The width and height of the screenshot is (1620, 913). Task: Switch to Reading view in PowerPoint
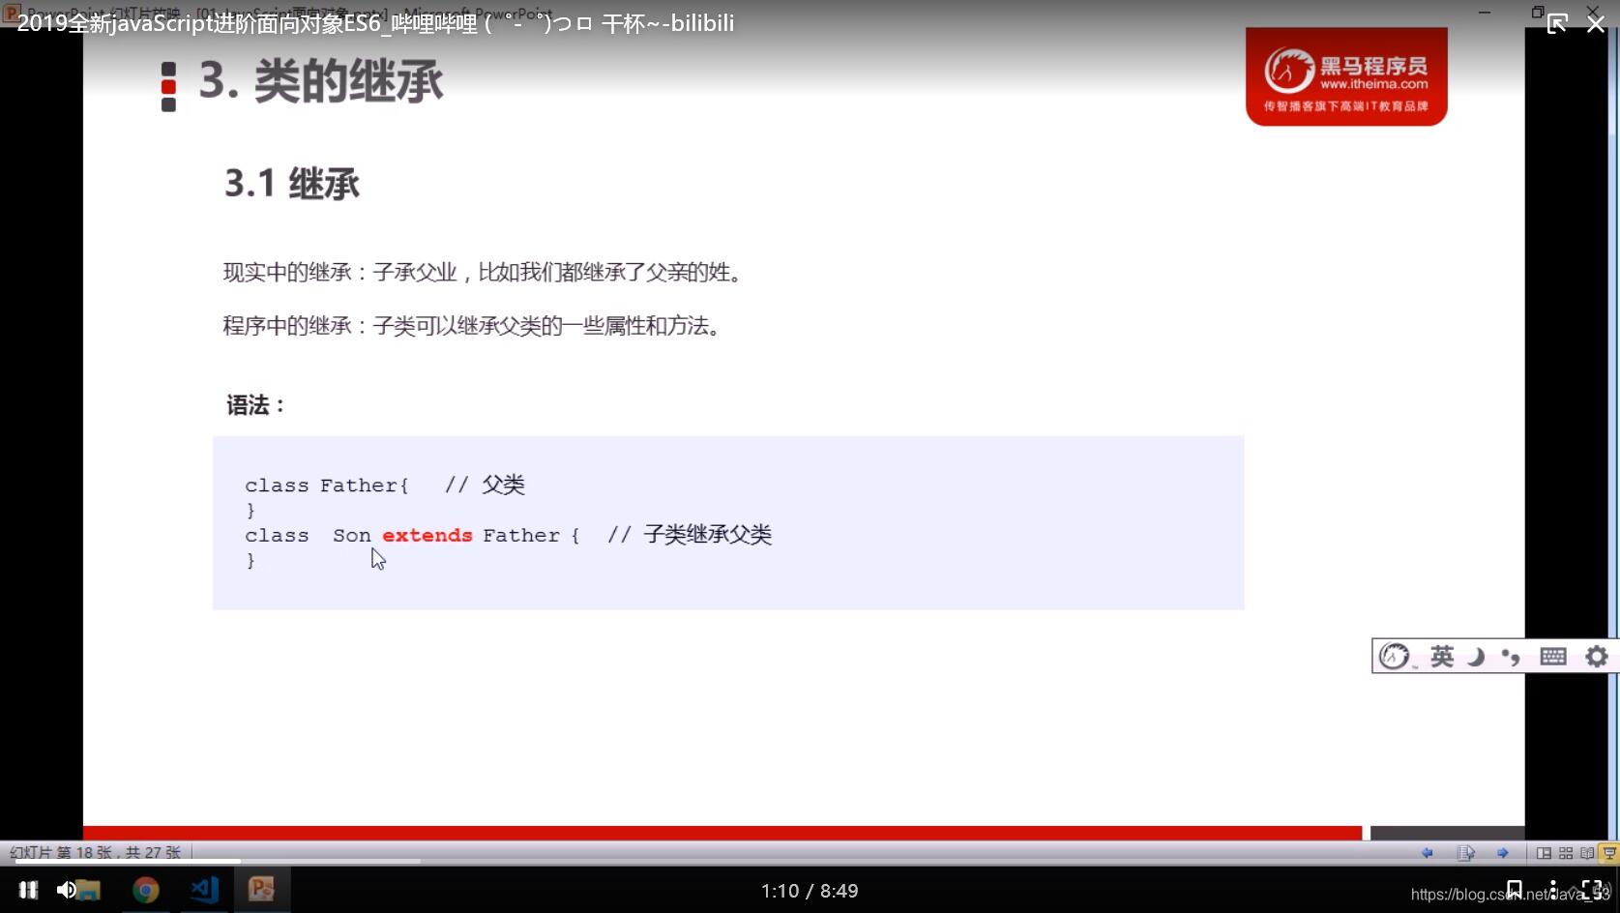tap(1587, 853)
